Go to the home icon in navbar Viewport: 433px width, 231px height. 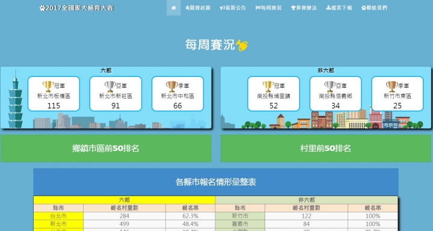point(173,8)
